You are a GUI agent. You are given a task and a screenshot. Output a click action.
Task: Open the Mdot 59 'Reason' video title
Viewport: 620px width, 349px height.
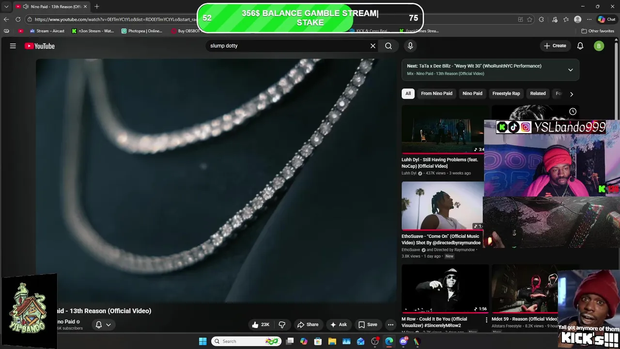[525, 319]
